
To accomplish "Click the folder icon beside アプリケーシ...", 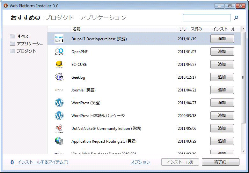I will 12,43.
